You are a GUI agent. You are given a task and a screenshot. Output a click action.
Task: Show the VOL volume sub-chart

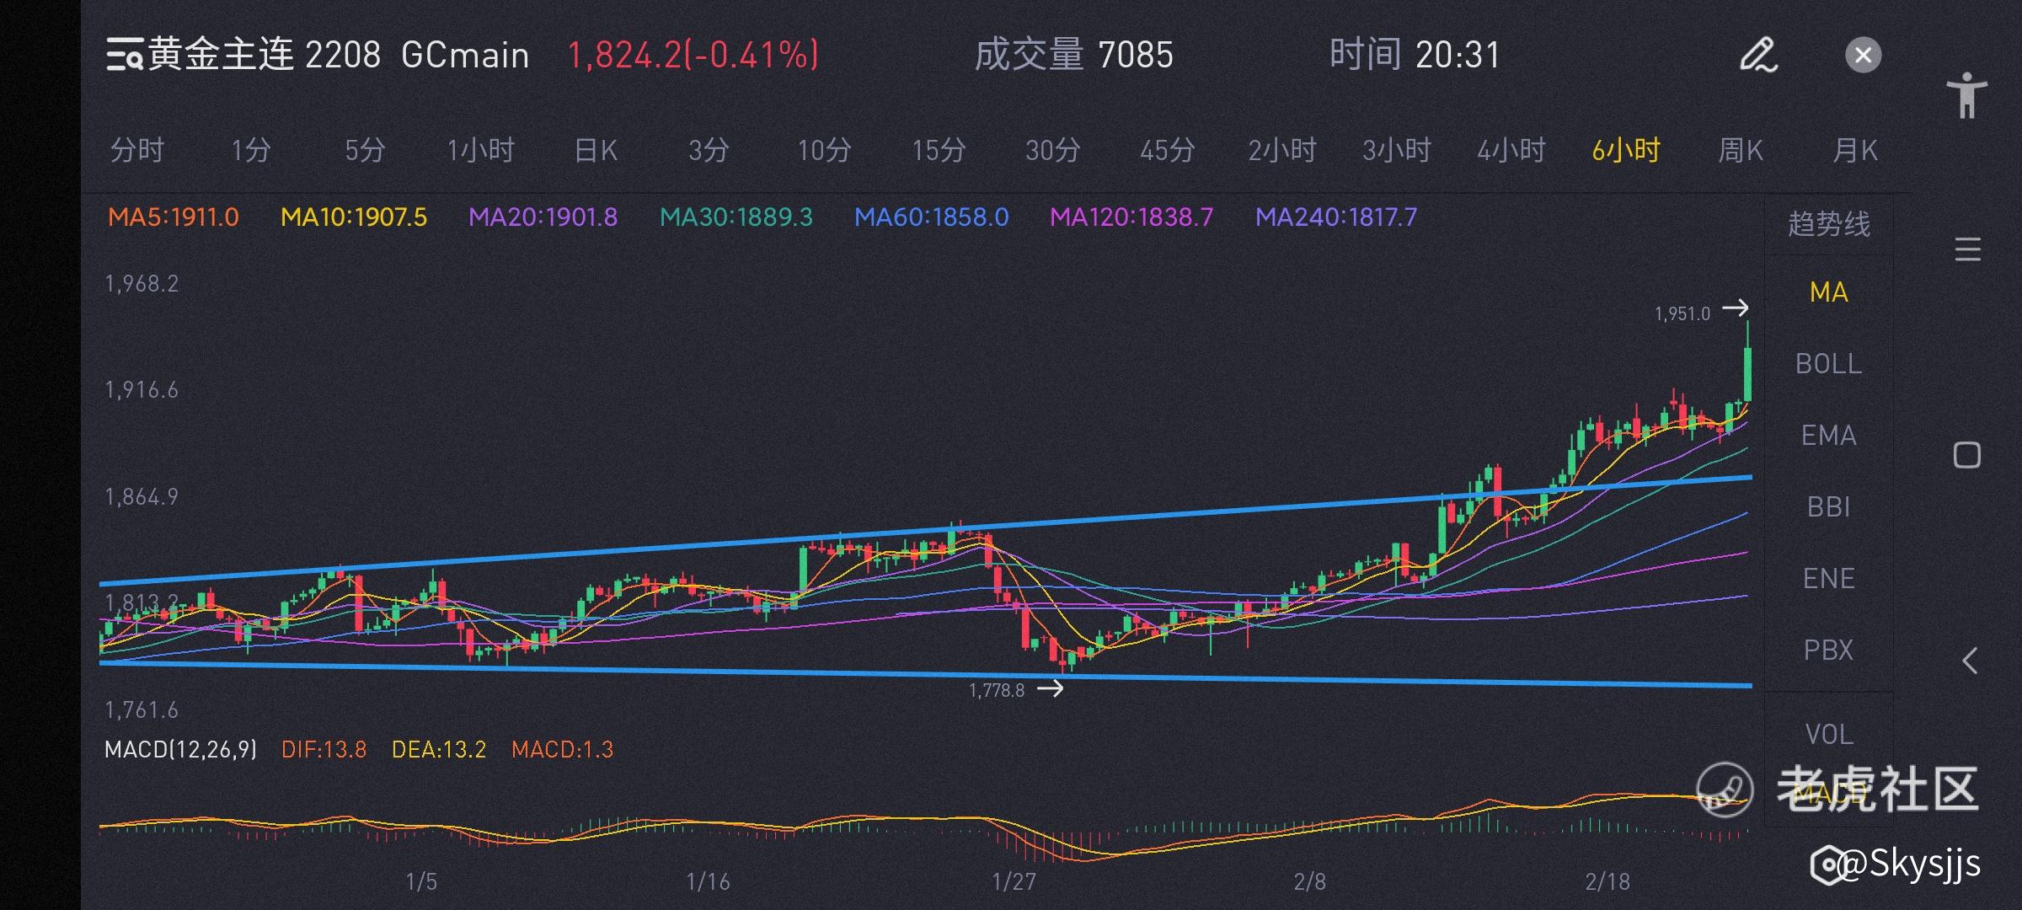pyautogui.click(x=1828, y=735)
